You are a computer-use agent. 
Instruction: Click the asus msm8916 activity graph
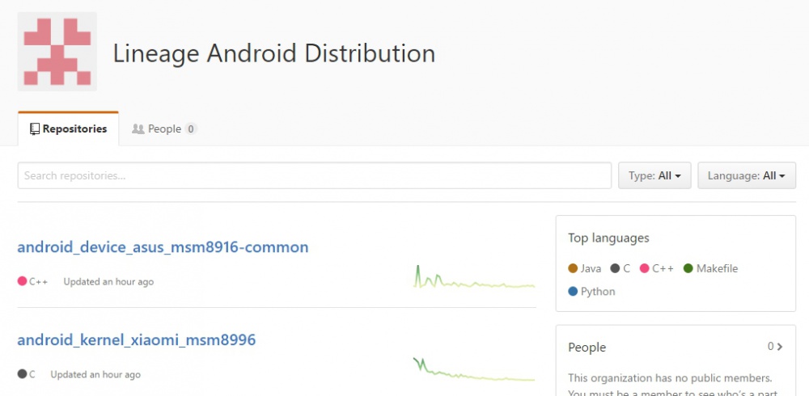(x=474, y=277)
